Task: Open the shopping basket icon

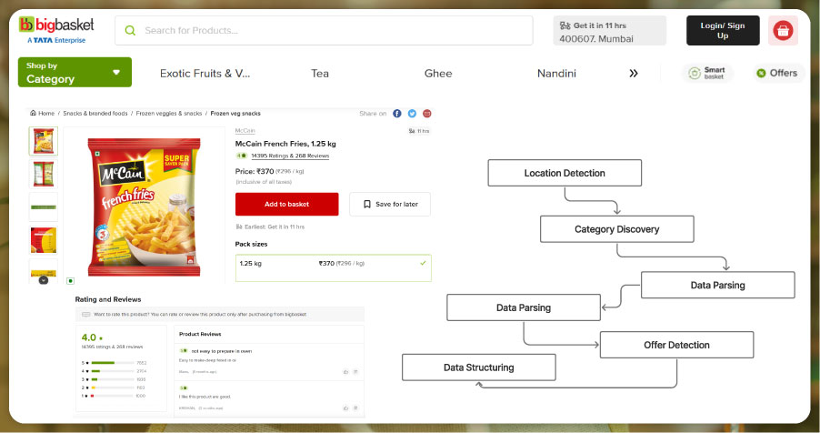Action: [783, 31]
